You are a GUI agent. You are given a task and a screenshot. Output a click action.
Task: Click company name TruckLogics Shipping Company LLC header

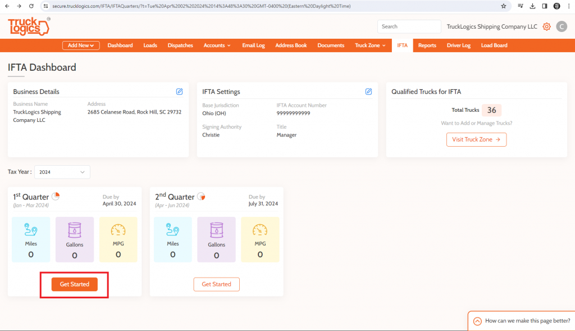(492, 26)
